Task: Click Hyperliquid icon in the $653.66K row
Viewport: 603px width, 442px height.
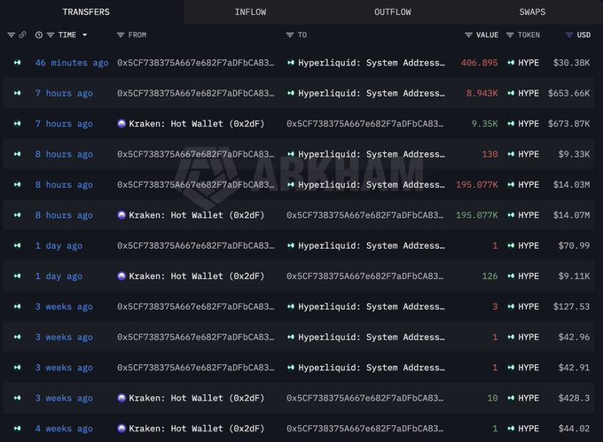Action: 291,93
